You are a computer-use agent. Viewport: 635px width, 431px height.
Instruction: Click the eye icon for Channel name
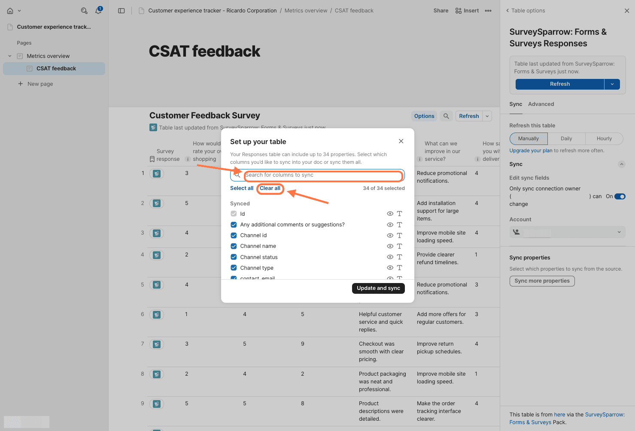[x=390, y=246]
